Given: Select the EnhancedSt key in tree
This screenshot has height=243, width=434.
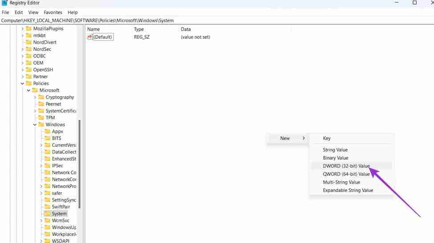Looking at the screenshot, I should click(x=64, y=159).
